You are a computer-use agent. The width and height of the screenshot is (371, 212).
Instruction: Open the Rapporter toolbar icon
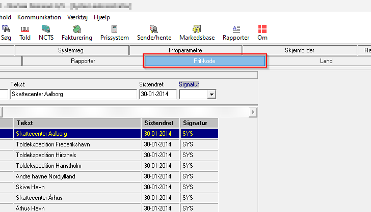236,33
